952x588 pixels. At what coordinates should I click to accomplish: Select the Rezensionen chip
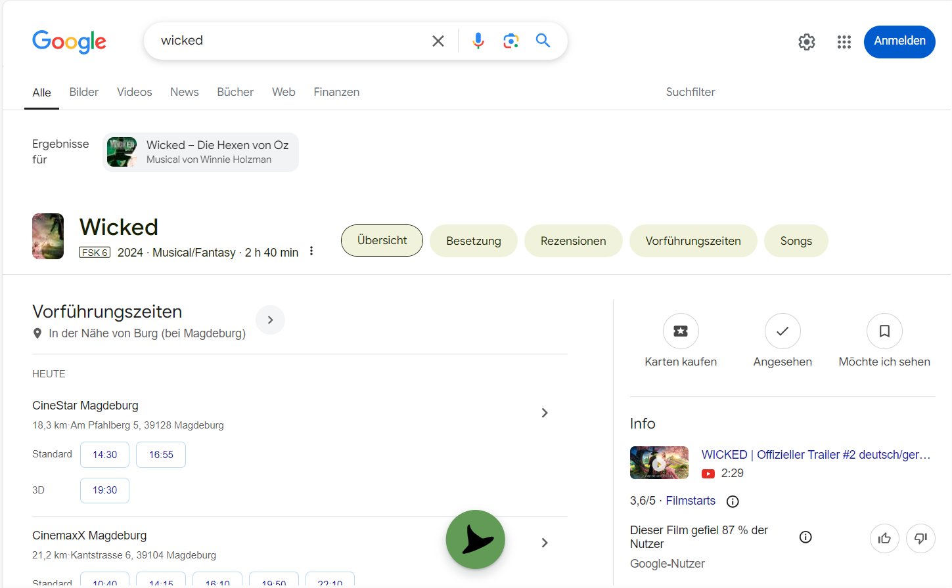click(574, 241)
